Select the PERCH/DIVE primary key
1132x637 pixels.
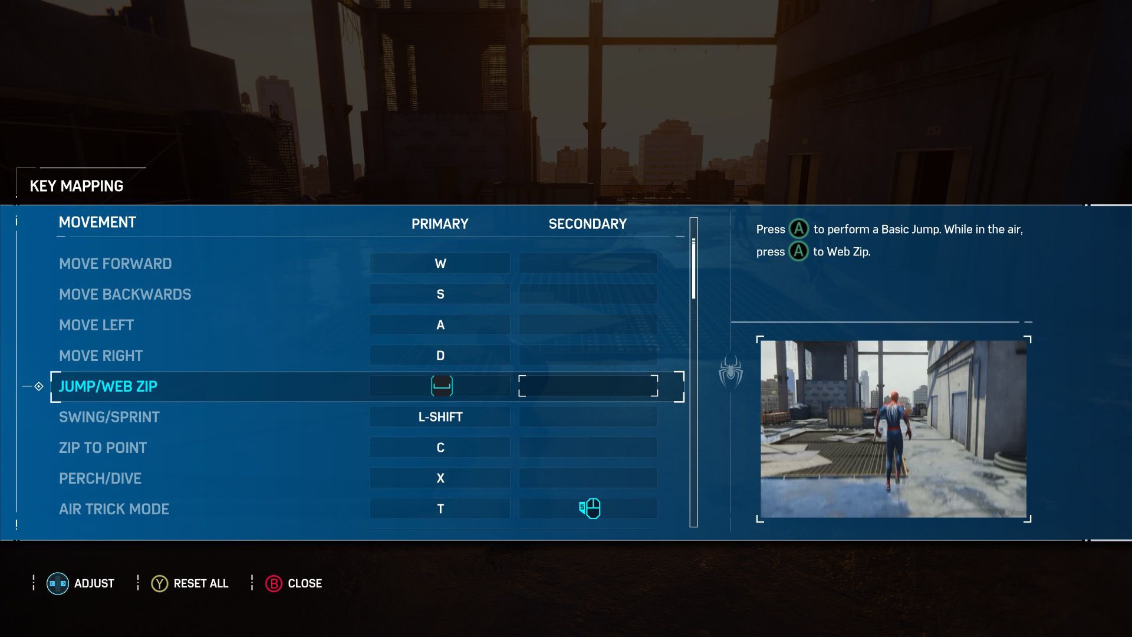tap(439, 478)
